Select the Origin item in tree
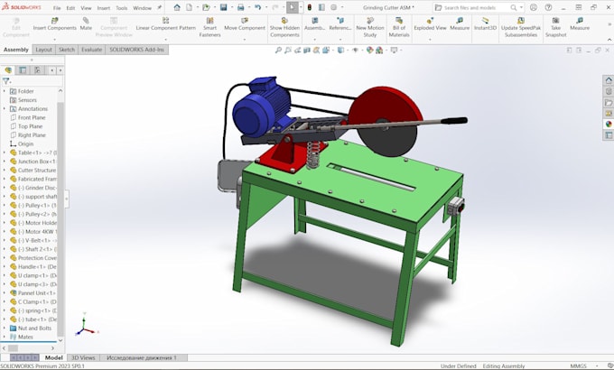 pos(25,143)
